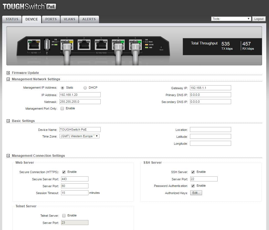The image size is (269, 230).
Task: Select DHCP for management IP address
Action: [85, 88]
